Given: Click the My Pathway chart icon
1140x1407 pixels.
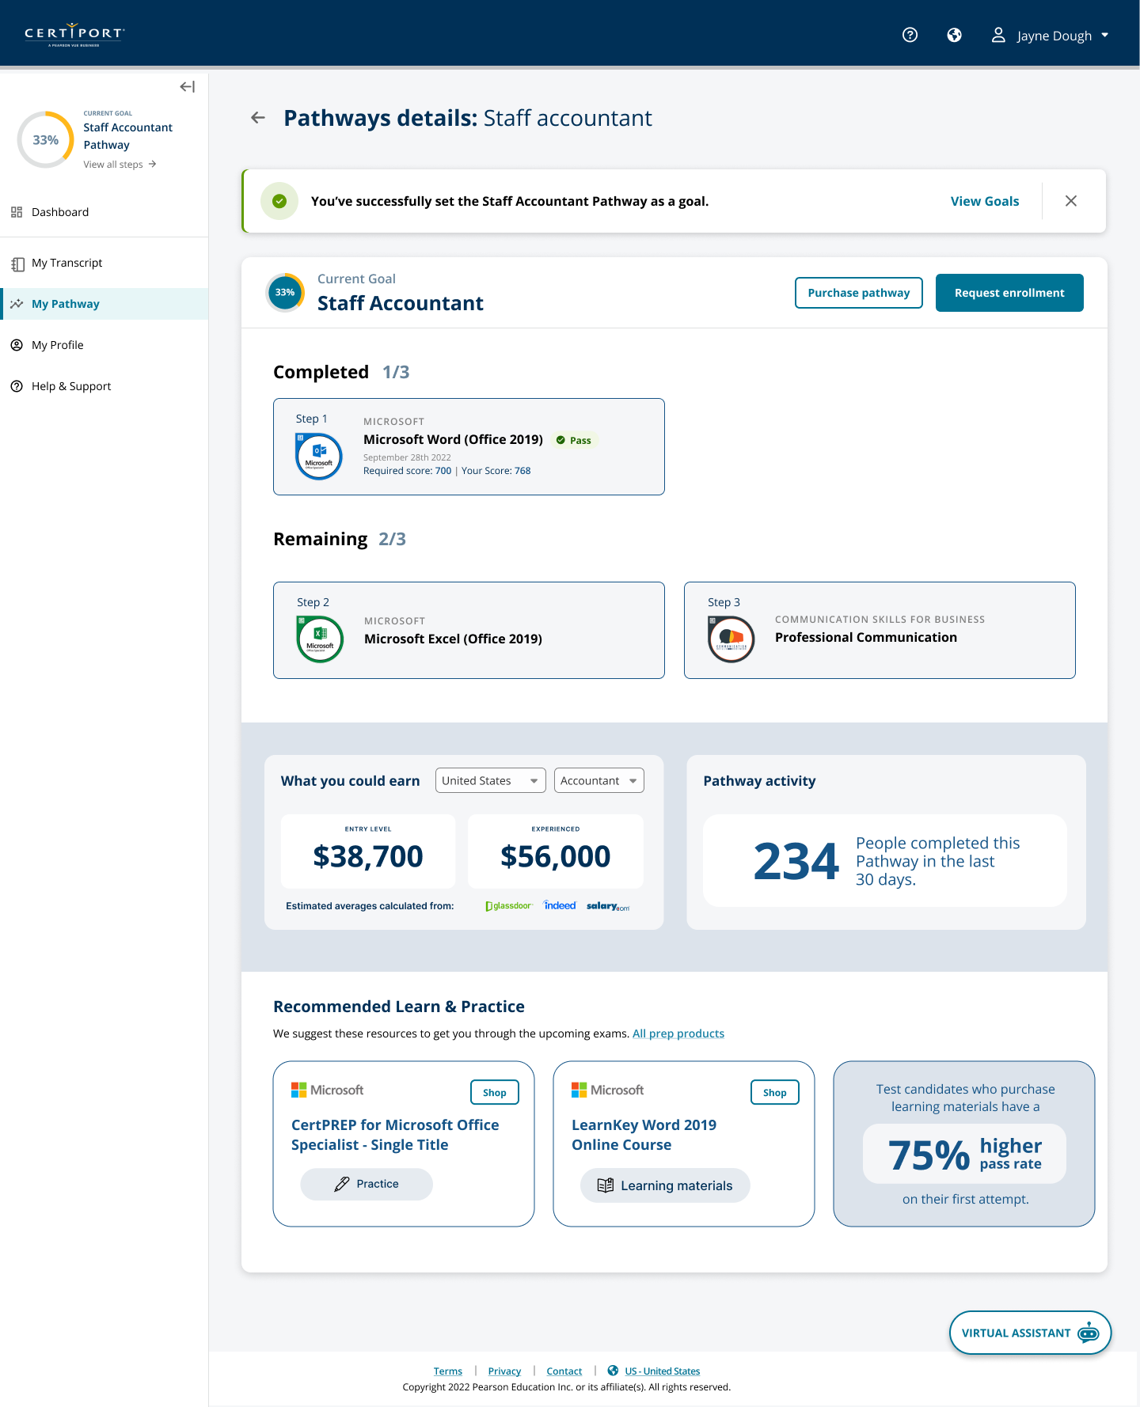Looking at the screenshot, I should point(17,304).
